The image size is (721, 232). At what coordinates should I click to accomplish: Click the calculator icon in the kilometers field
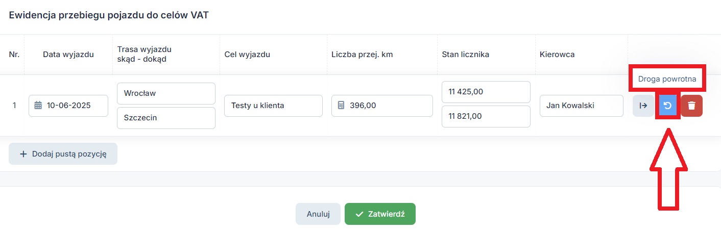tap(341, 106)
